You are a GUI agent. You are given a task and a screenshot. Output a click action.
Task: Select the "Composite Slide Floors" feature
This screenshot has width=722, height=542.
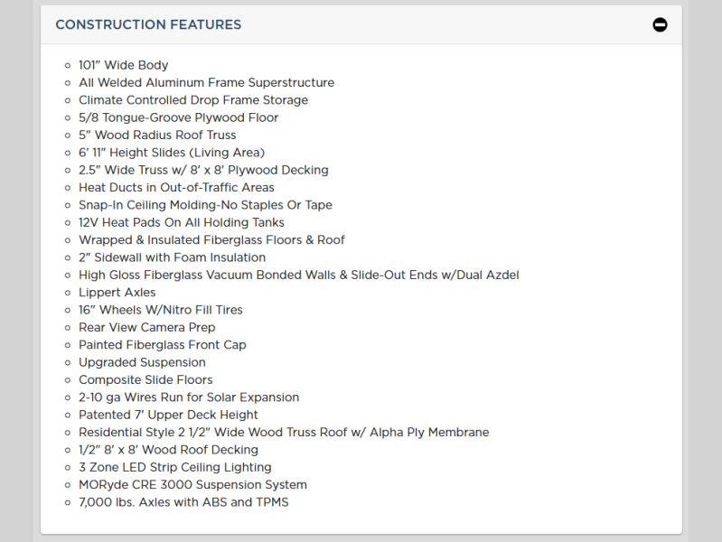144,379
